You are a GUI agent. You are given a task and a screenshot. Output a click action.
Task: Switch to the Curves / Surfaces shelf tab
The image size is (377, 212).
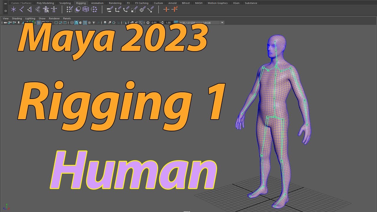point(21,3)
